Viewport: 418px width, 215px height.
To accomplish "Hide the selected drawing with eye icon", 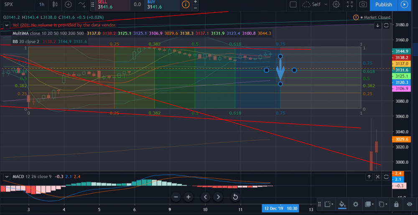I will (x=410, y=204).
